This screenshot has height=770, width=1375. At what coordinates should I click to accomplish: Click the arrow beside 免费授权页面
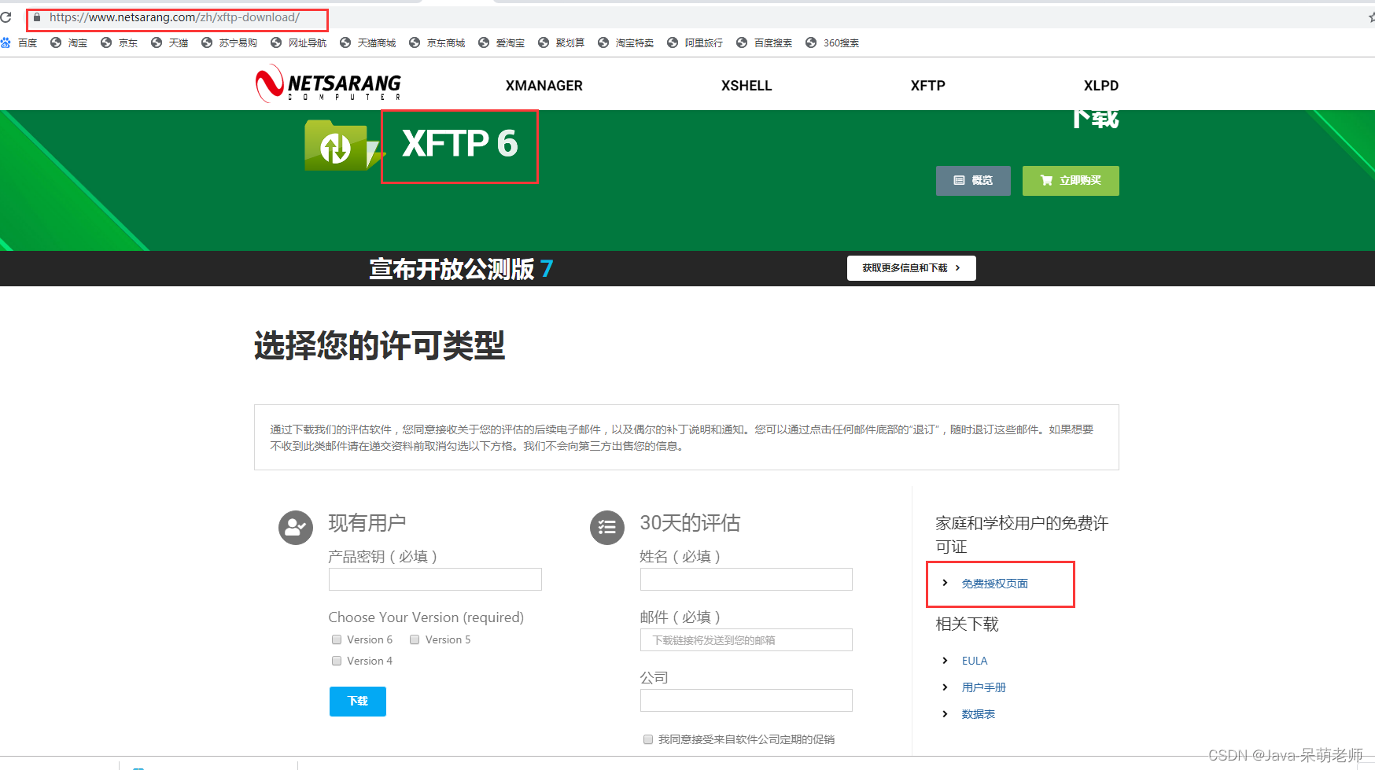tap(945, 583)
